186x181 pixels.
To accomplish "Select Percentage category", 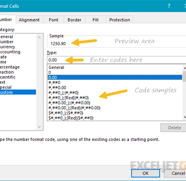I will [x=18, y=67].
